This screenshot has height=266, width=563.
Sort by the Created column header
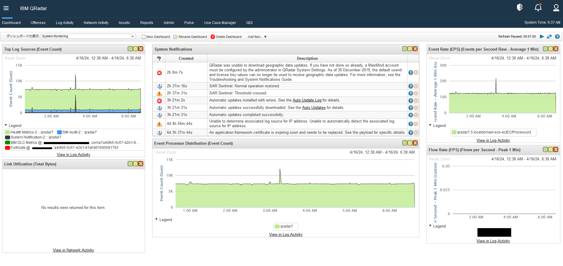(x=186, y=58)
